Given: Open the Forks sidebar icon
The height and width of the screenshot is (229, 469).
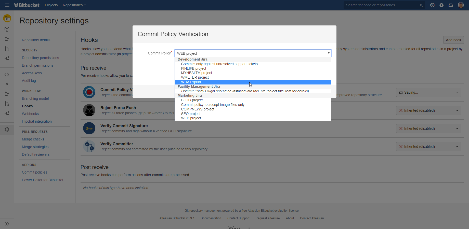Looking at the screenshot, I should pyautogui.click(x=7, y=113).
